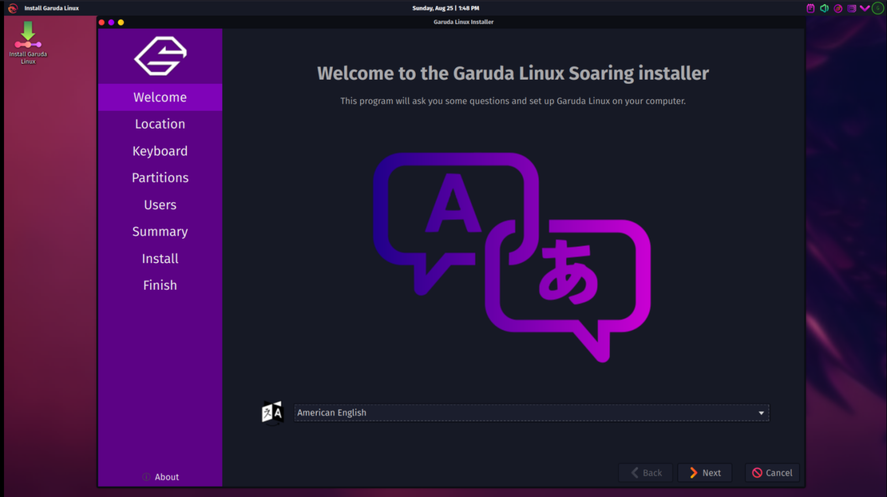
Task: Click the translation globe icon beside the language selector
Action: click(272, 412)
